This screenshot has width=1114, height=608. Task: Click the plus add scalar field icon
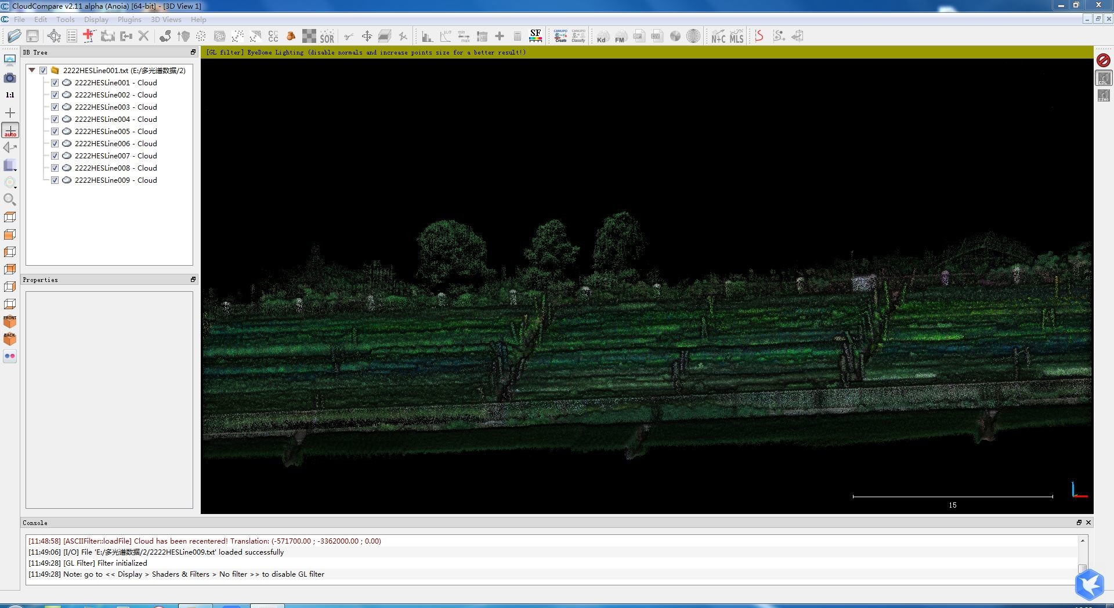499,36
